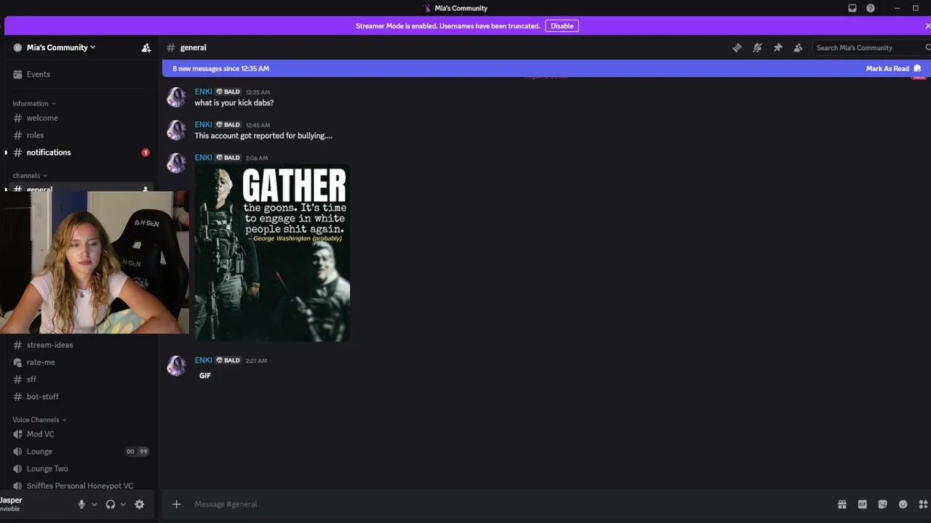Open microphone input options arrow
This screenshot has height=523, width=931.
pyautogui.click(x=94, y=505)
